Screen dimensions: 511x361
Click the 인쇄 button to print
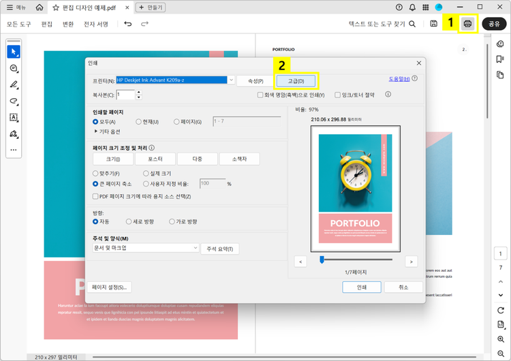362,287
